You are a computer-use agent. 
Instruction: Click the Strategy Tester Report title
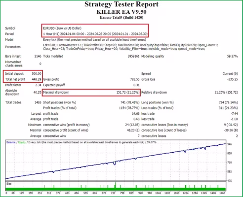coord(121,4)
